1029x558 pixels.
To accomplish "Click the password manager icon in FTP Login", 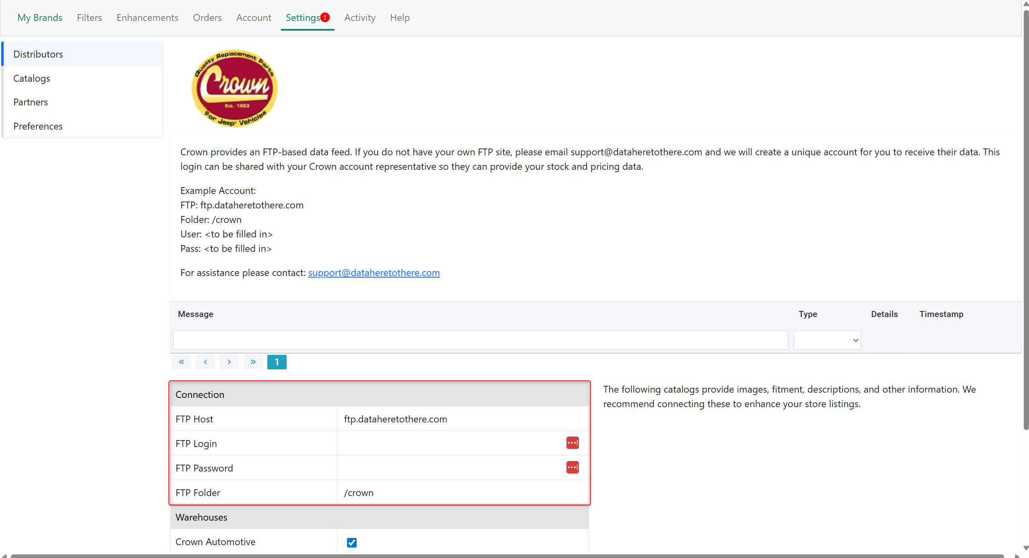I will point(572,443).
